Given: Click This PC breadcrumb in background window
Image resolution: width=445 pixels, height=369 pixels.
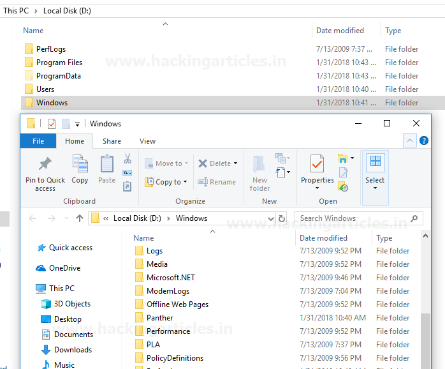Looking at the screenshot, I should pyautogui.click(x=16, y=11).
